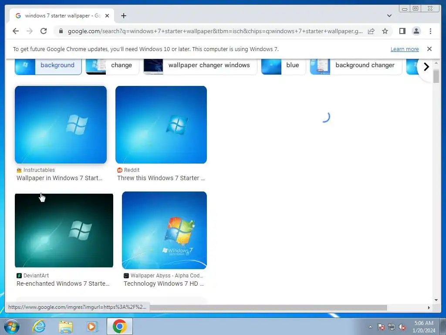Close the windows 7 starter wallpaper tab

click(107, 16)
